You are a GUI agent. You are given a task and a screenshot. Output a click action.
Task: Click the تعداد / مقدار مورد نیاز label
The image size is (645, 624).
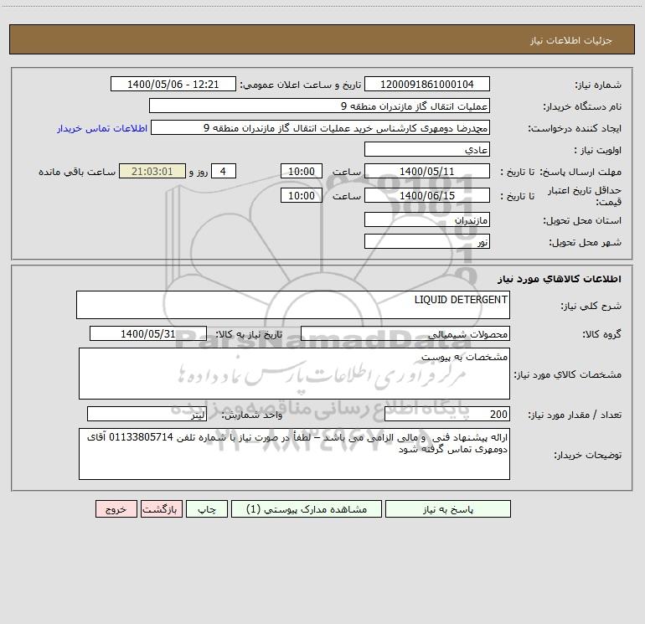(575, 415)
